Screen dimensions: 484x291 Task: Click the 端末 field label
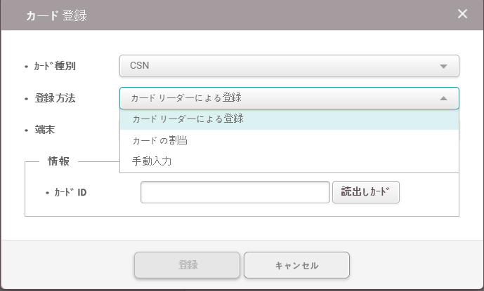tap(45, 130)
